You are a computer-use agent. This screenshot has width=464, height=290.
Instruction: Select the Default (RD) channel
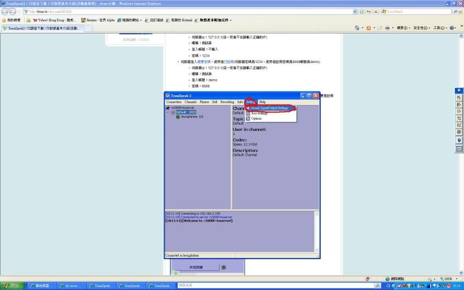(x=186, y=112)
